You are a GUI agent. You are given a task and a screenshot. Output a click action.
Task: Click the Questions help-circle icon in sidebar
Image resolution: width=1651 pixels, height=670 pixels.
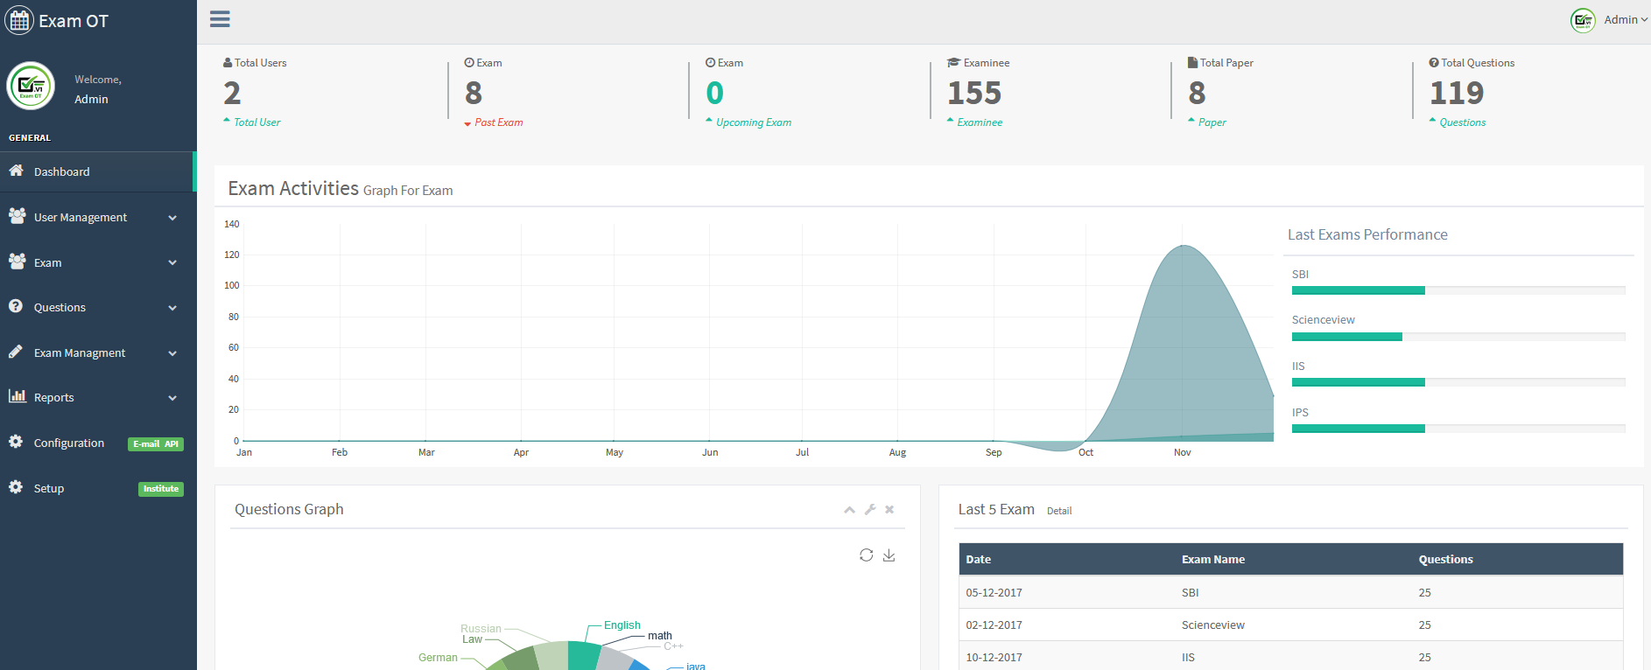coord(16,306)
